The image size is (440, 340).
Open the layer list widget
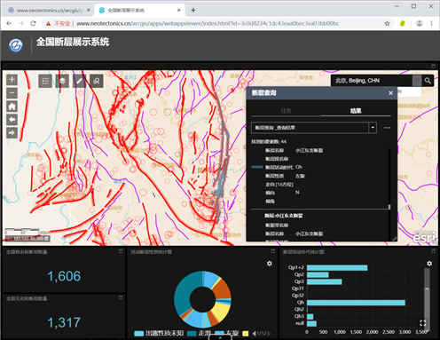tap(62, 81)
